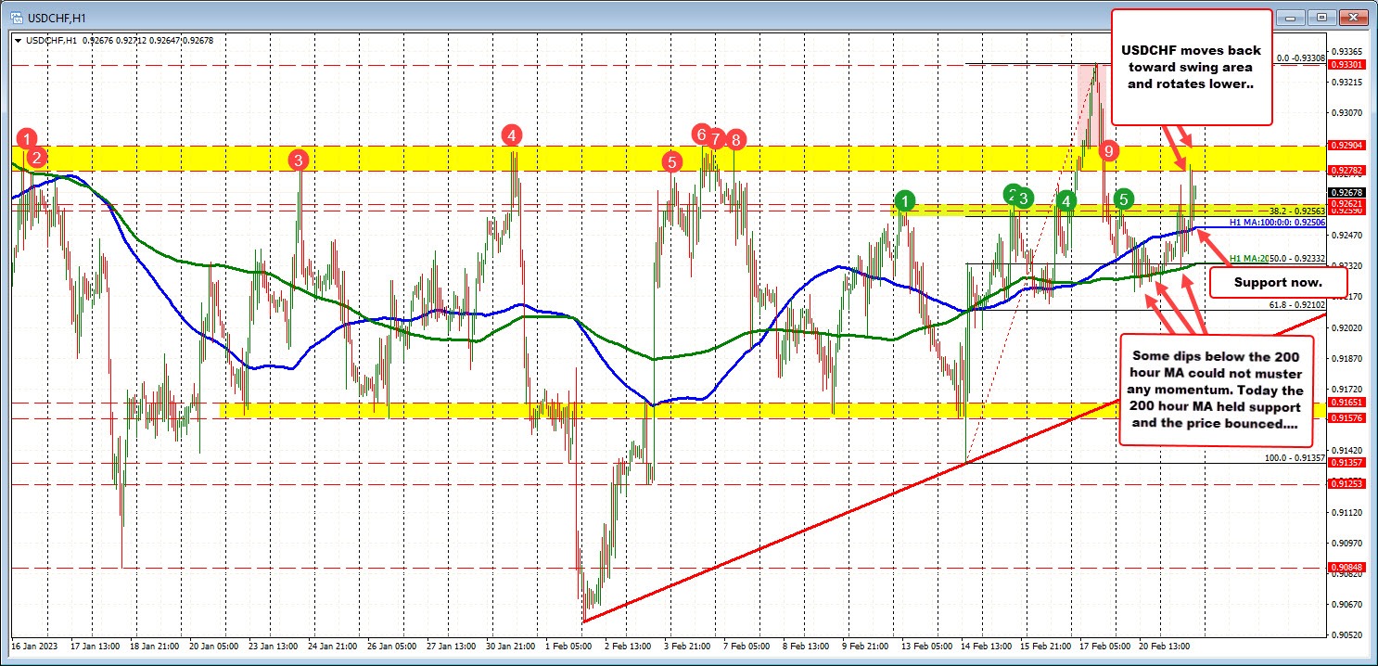This screenshot has width=1378, height=666.
Task: Click green circle marker number 1
Action: 906,199
